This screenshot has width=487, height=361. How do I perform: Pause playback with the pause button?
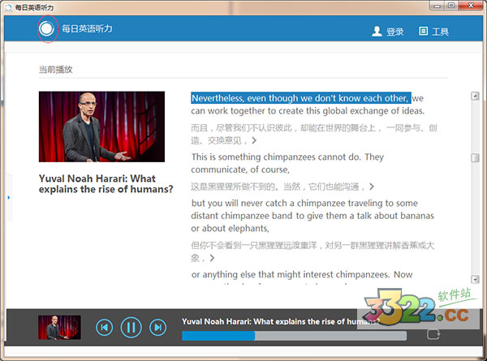[131, 328]
